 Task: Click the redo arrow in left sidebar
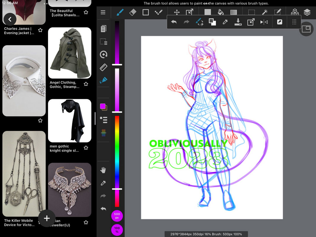[x=103, y=196]
